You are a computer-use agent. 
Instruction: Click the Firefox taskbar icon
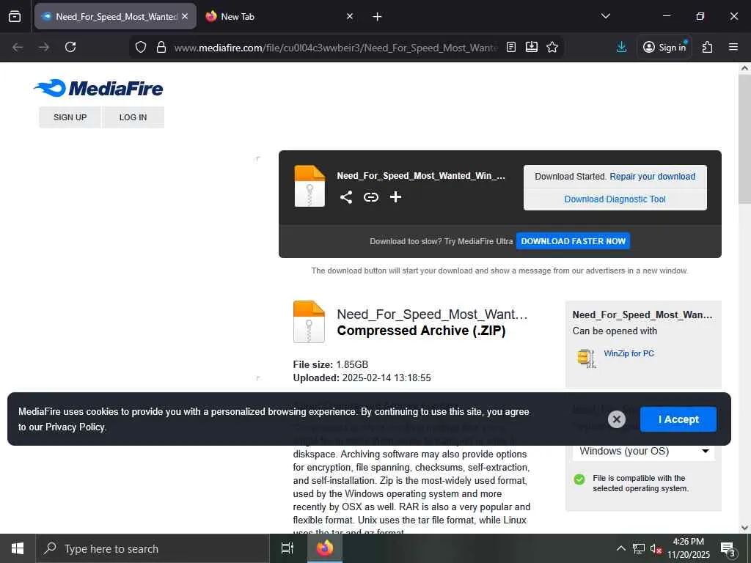325,548
